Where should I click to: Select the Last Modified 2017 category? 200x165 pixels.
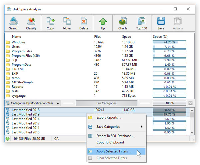[26, 123]
